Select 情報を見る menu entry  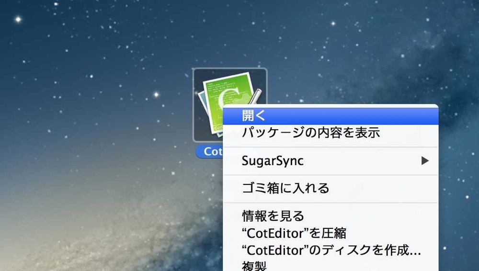[331, 216]
